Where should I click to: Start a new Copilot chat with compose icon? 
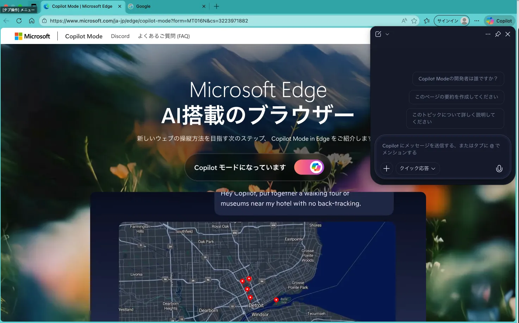[x=378, y=34]
